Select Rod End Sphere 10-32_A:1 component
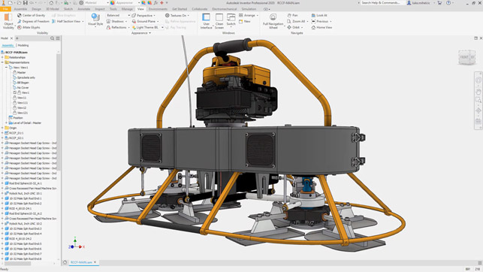The image size is (483, 272). click(23, 183)
